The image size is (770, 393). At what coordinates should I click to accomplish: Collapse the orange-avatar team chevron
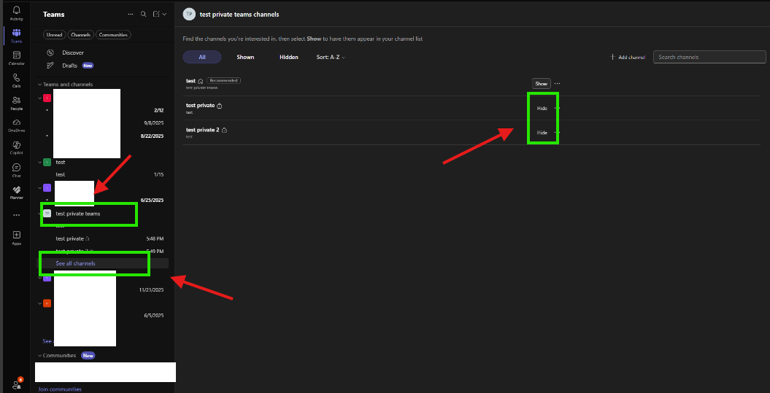click(x=39, y=303)
